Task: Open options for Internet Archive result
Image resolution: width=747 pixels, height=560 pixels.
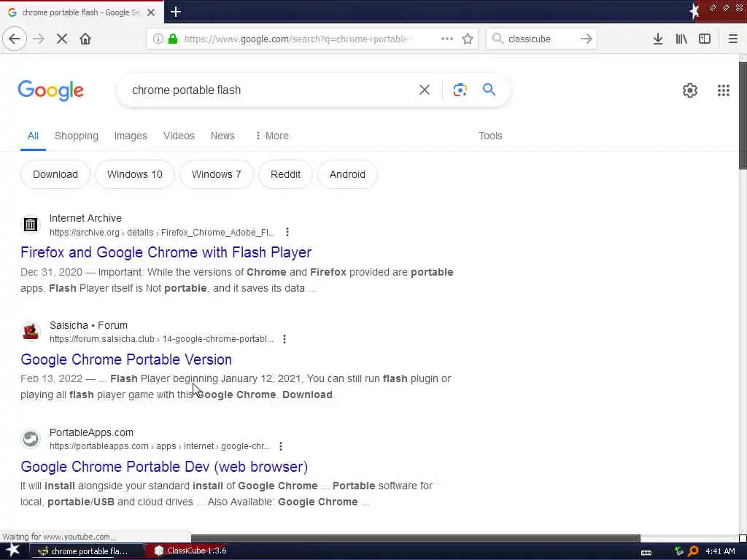Action: click(287, 232)
